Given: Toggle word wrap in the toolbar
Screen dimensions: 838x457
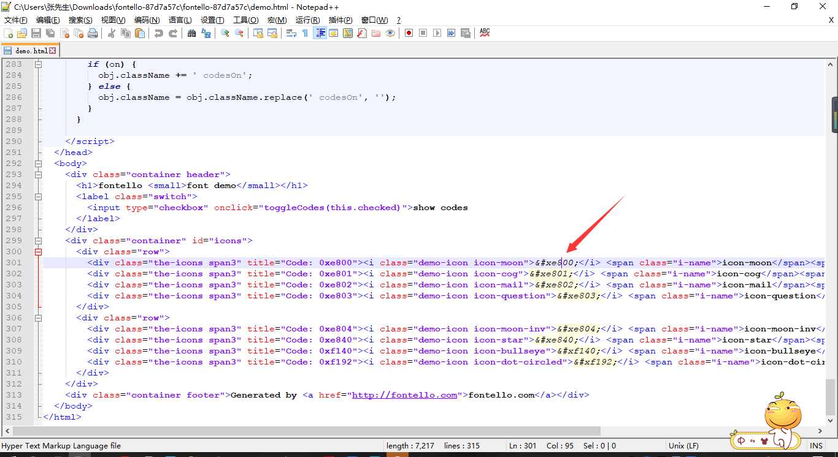Looking at the screenshot, I should [x=291, y=33].
